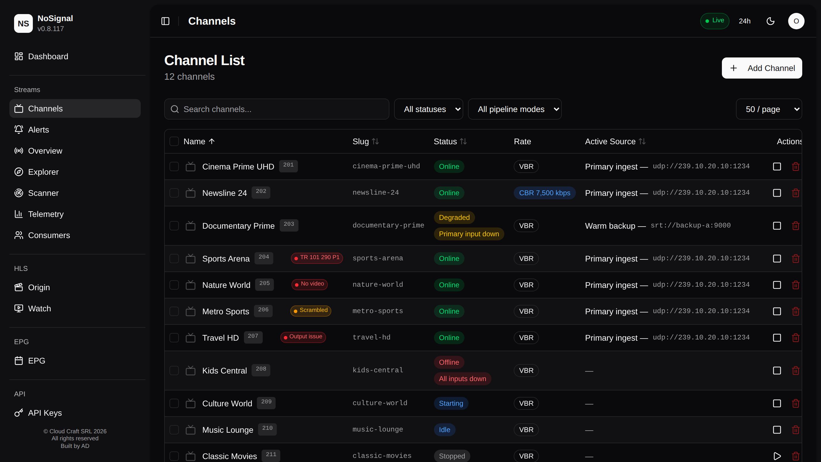
Task: Open the Explorer page
Action: pos(75,172)
